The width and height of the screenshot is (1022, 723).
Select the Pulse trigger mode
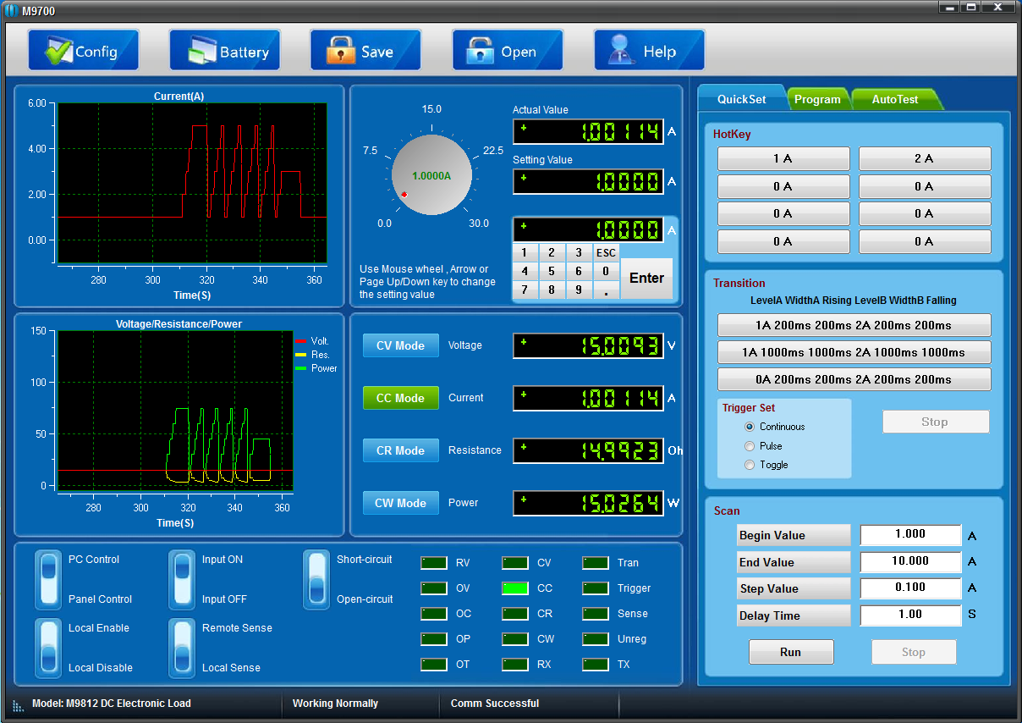click(749, 445)
